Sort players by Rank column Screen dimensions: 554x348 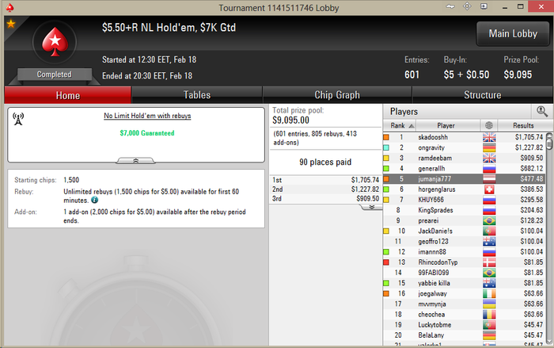click(400, 126)
